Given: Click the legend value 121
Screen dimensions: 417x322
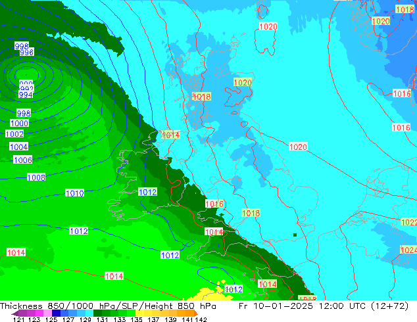Looking at the screenshot, I should click(18, 319).
